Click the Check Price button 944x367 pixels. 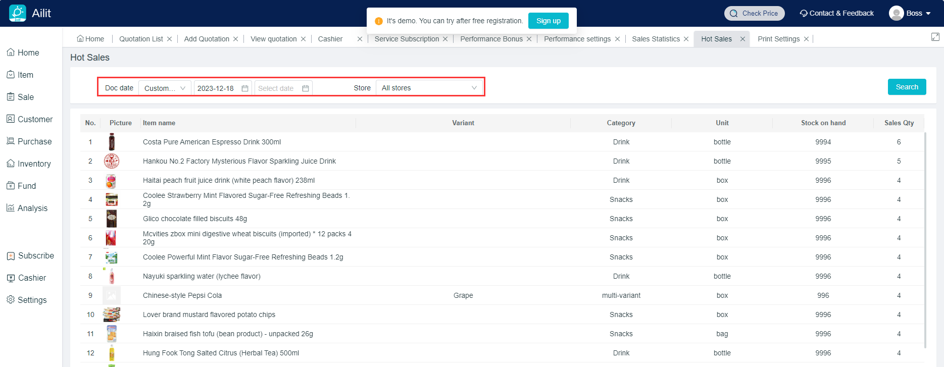tap(754, 13)
